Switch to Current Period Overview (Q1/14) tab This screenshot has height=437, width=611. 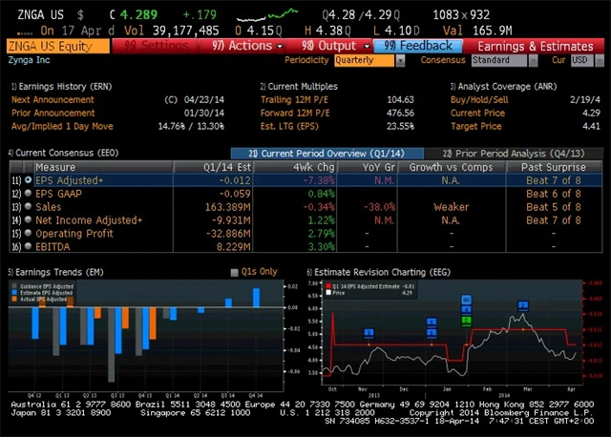(x=327, y=153)
